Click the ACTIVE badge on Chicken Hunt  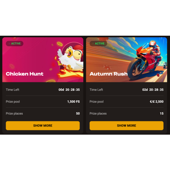[x=15, y=44]
